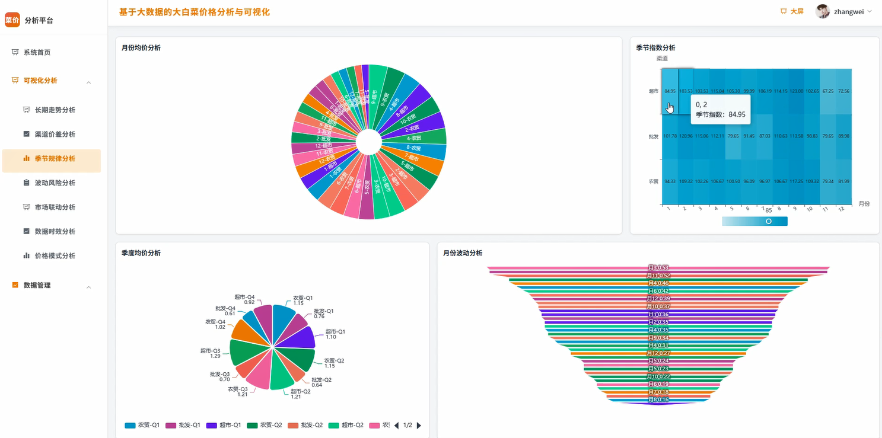Open the zhangwei user dropdown arrow
882x438 pixels.
[x=870, y=11]
